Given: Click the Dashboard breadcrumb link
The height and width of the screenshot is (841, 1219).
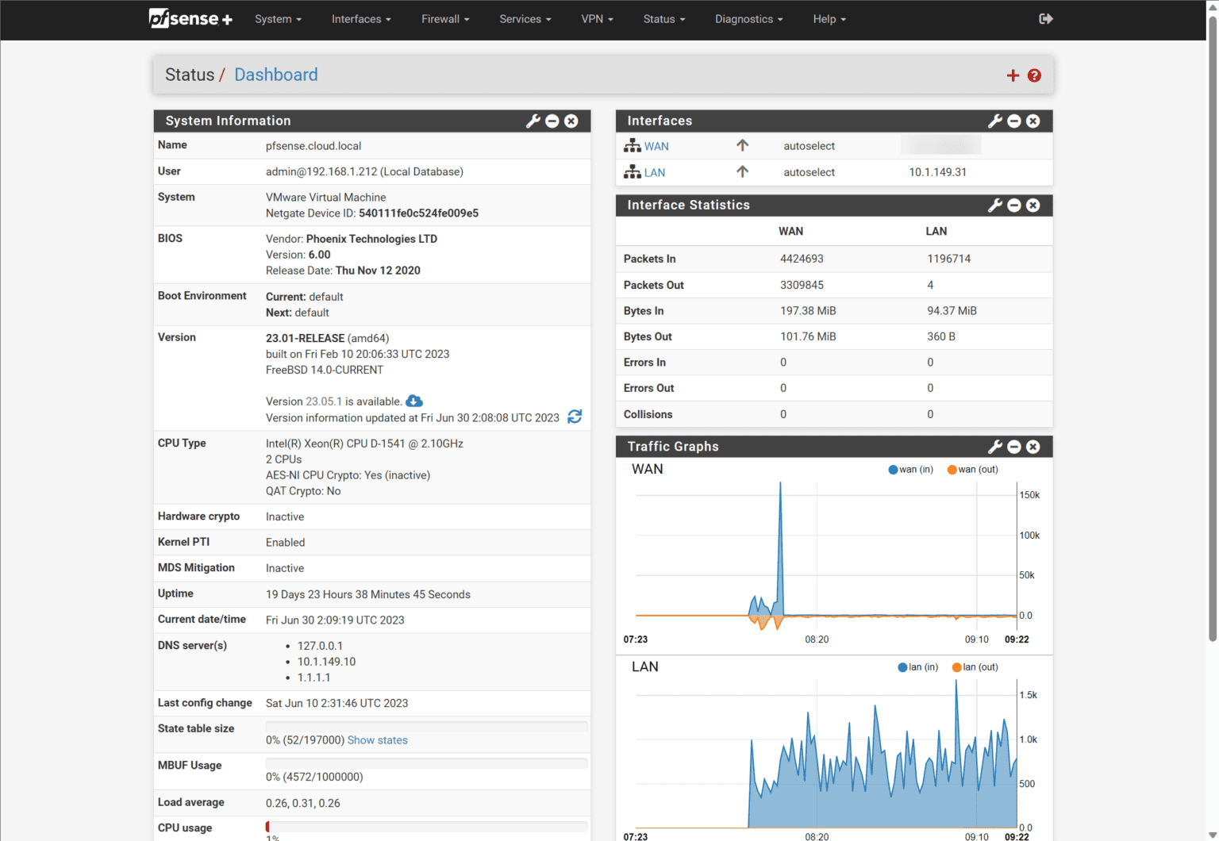Looking at the screenshot, I should (275, 74).
